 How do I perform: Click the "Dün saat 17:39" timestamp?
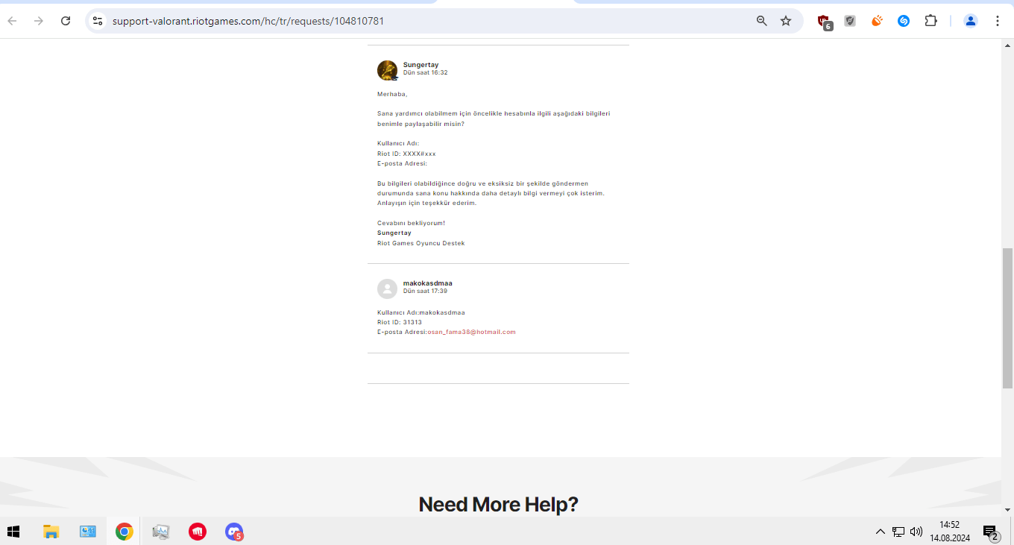tap(425, 291)
